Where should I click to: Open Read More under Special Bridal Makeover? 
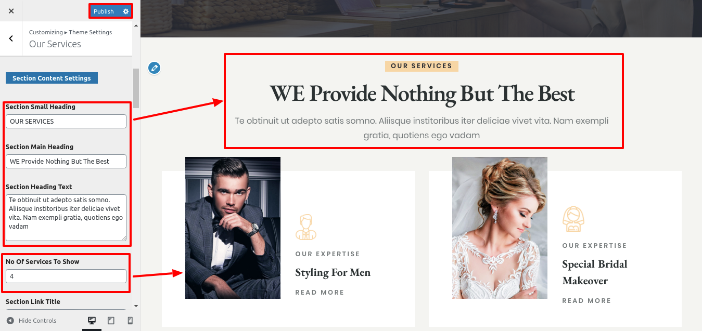586,301
